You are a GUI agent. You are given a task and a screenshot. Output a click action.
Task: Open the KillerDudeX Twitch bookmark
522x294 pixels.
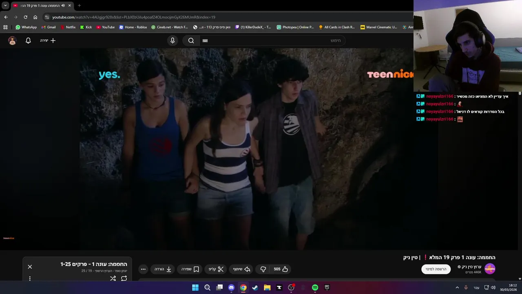pyautogui.click(x=253, y=27)
